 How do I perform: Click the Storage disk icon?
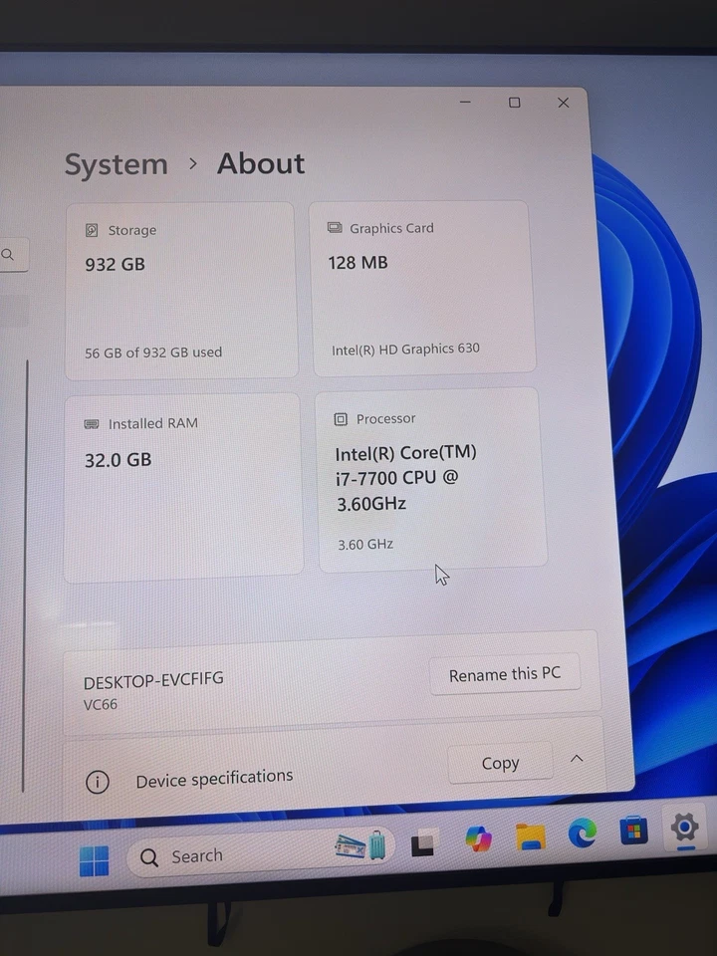tap(92, 230)
